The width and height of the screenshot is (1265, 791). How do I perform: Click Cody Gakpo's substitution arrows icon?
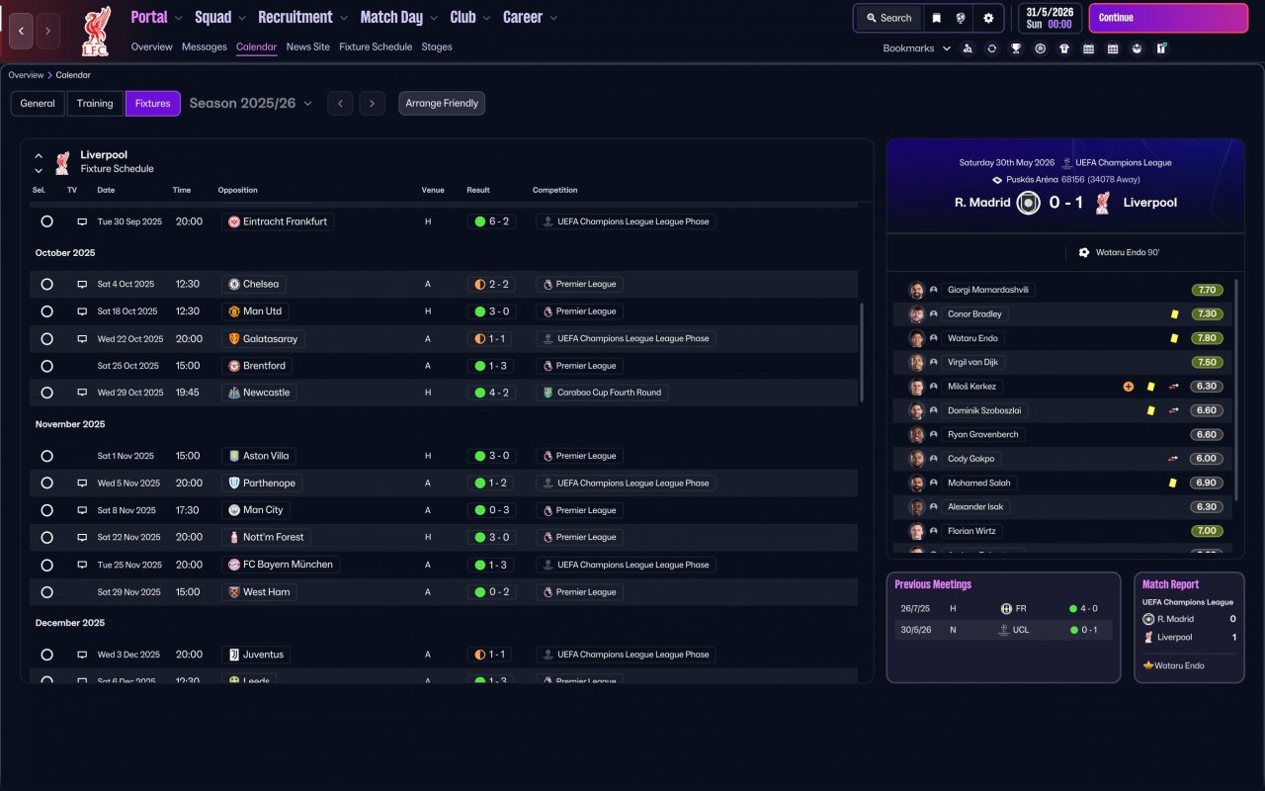1173,459
